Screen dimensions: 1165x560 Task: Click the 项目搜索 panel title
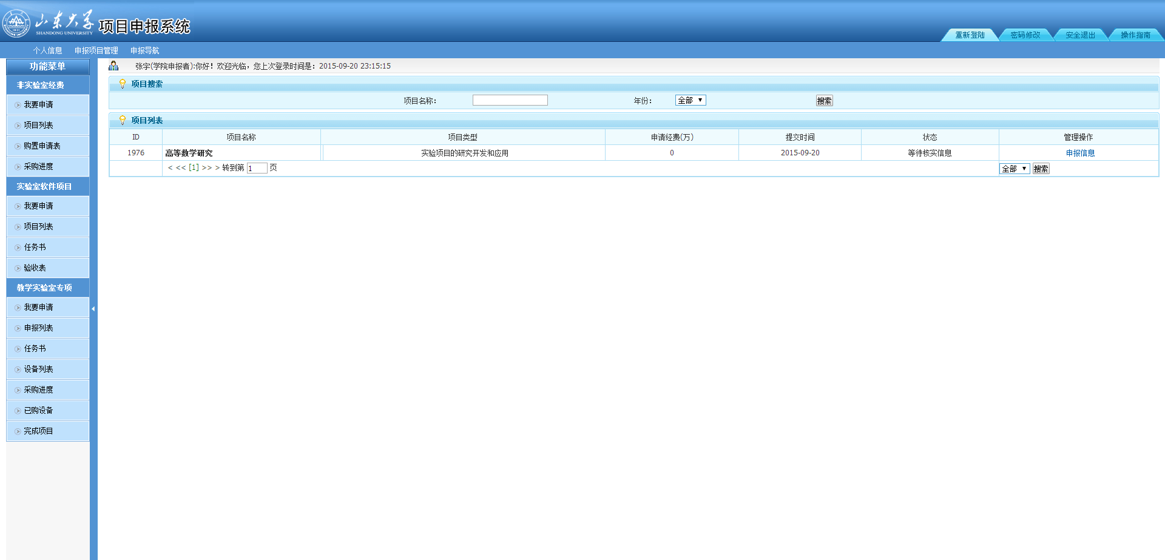click(147, 84)
